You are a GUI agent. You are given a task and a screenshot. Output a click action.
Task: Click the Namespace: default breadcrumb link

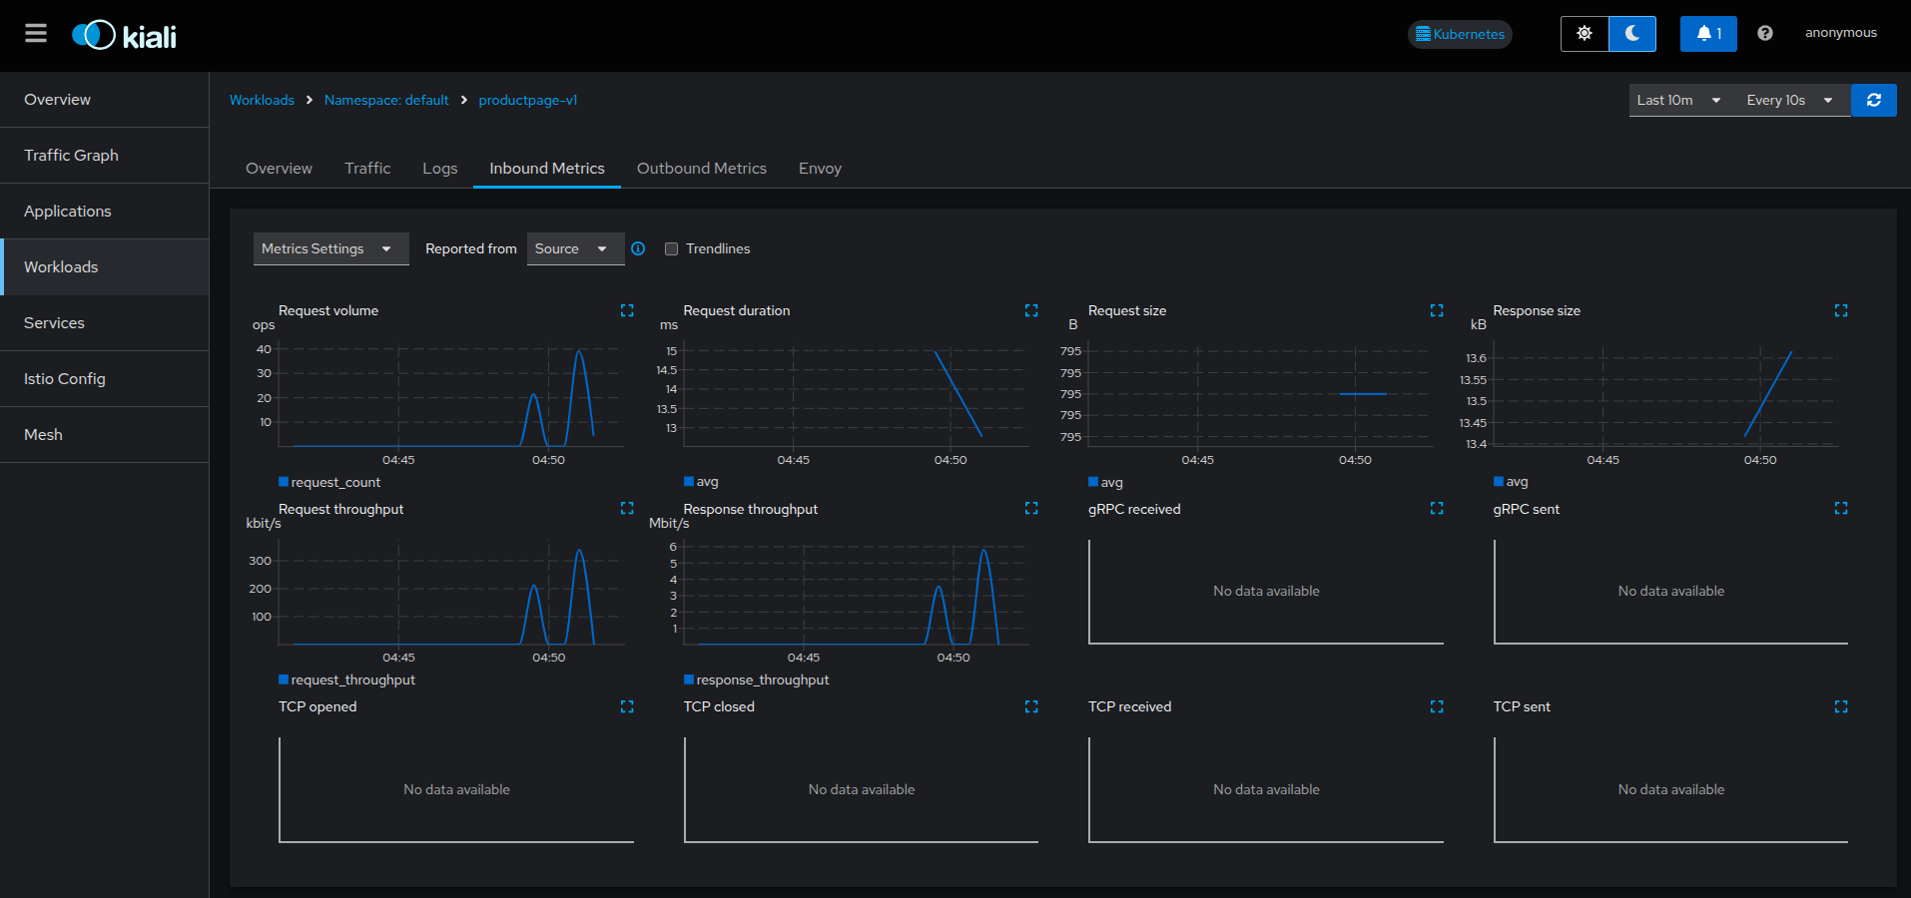386,101
